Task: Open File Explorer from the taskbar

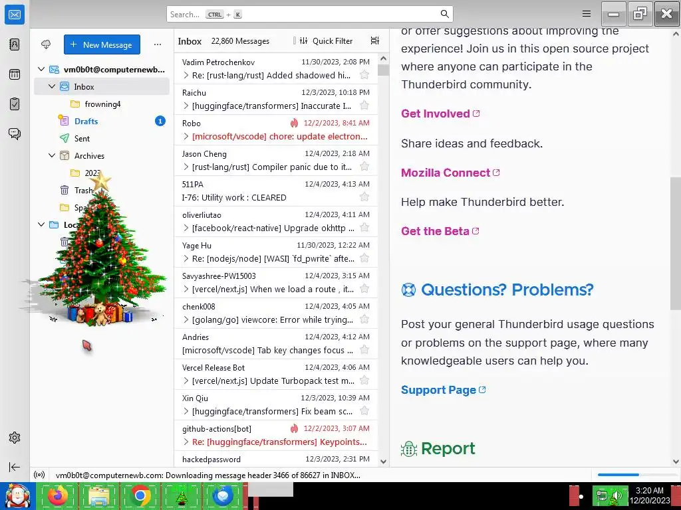Action: pyautogui.click(x=98, y=495)
